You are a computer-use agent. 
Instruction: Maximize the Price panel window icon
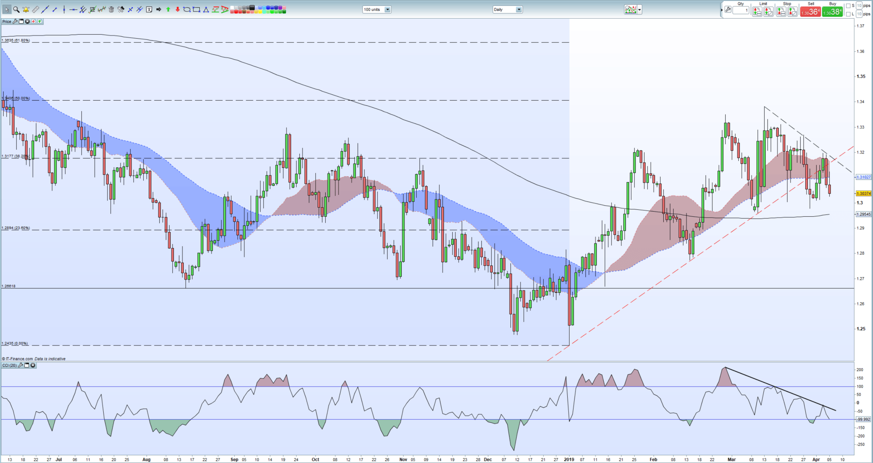[21, 21]
